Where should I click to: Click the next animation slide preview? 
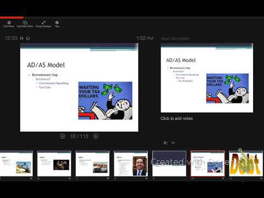207,78
